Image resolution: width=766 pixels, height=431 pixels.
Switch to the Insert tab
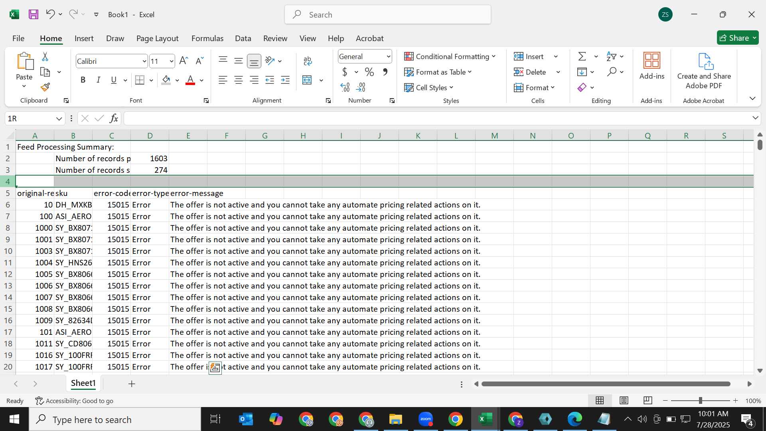[84, 38]
